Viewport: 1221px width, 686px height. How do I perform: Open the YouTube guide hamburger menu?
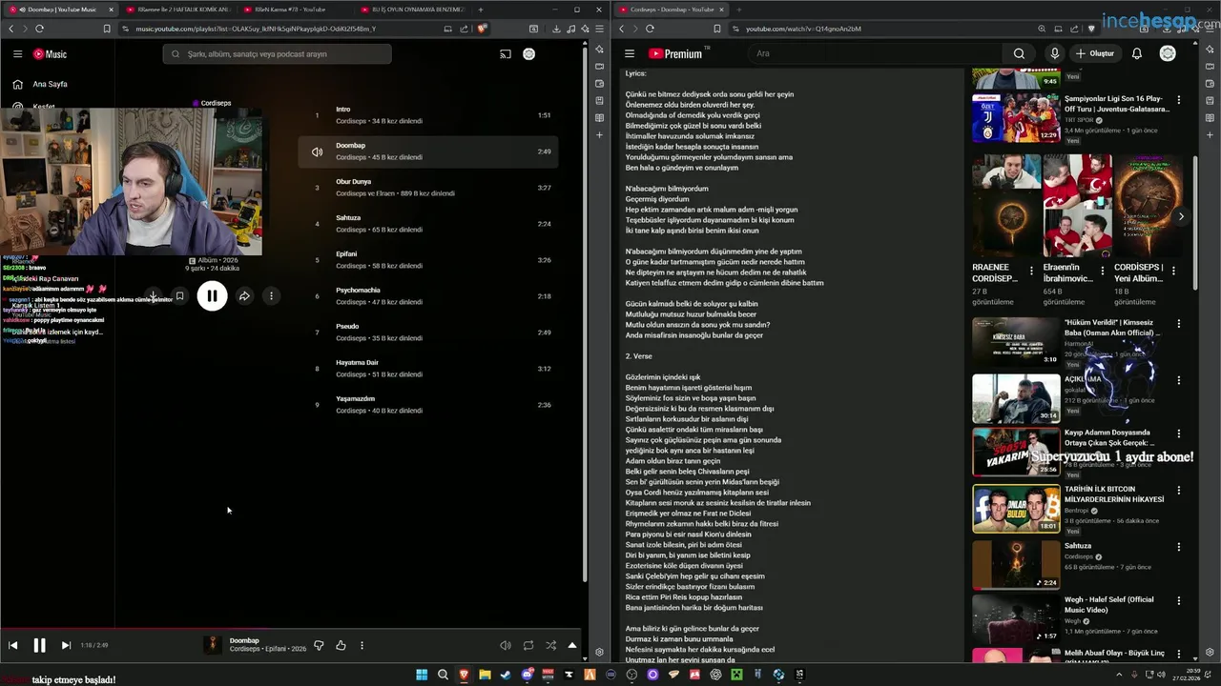[x=630, y=53]
